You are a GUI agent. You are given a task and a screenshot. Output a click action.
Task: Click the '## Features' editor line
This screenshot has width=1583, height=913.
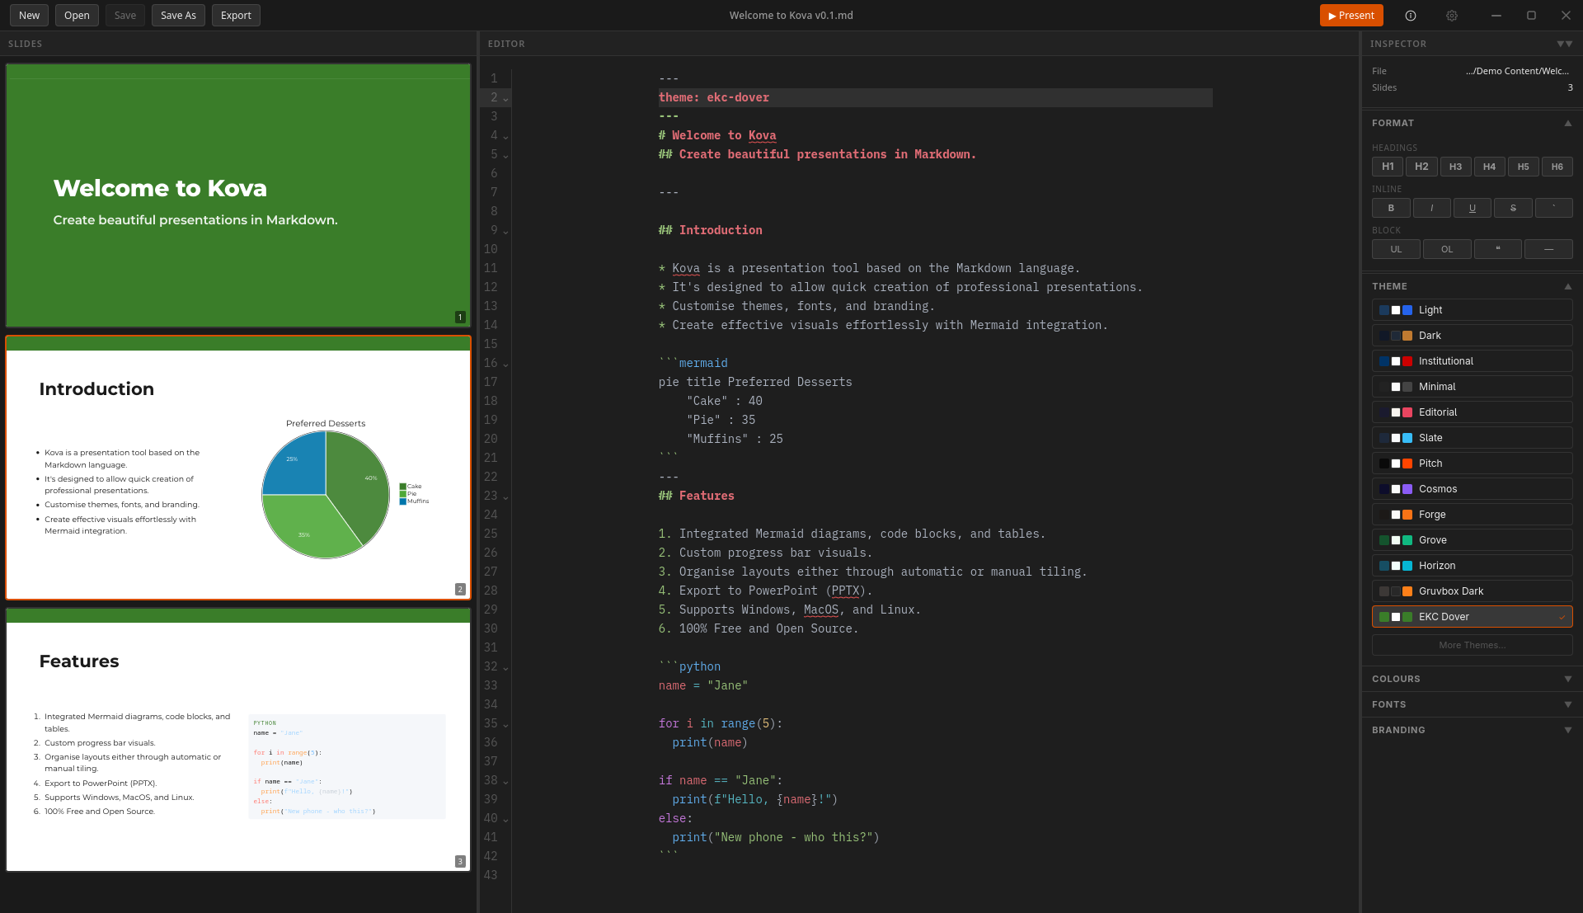697,496
